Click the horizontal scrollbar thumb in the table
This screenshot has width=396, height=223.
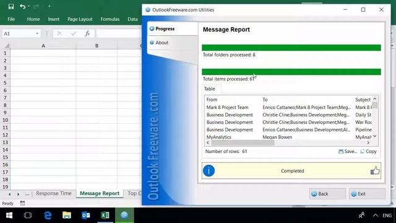point(243,143)
